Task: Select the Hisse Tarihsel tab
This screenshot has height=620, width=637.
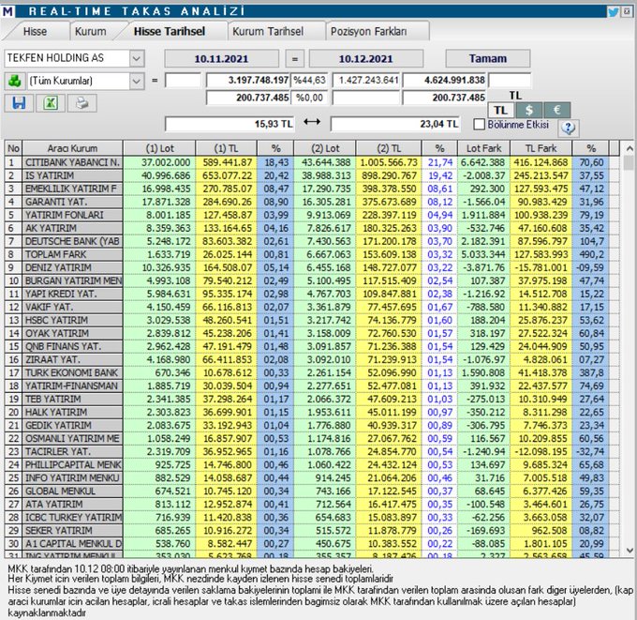Action: tap(170, 31)
